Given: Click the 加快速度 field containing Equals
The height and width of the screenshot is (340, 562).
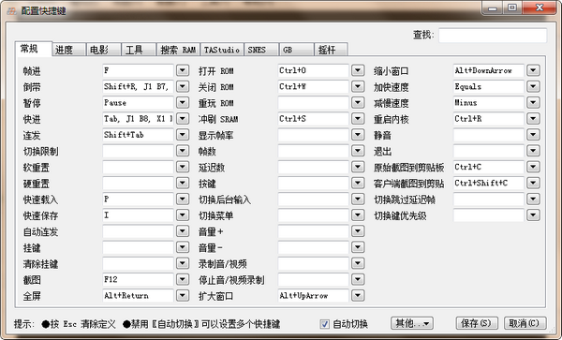Looking at the screenshot, I should click(x=489, y=86).
